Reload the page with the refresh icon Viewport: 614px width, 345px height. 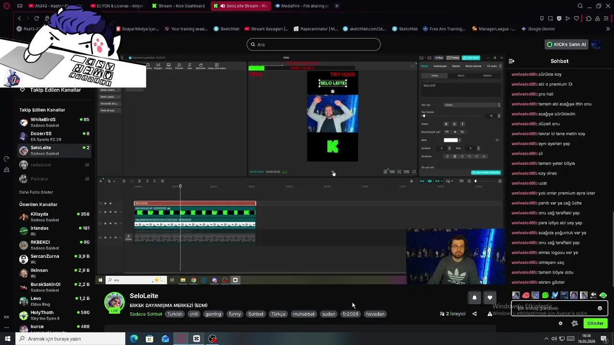[x=36, y=18]
